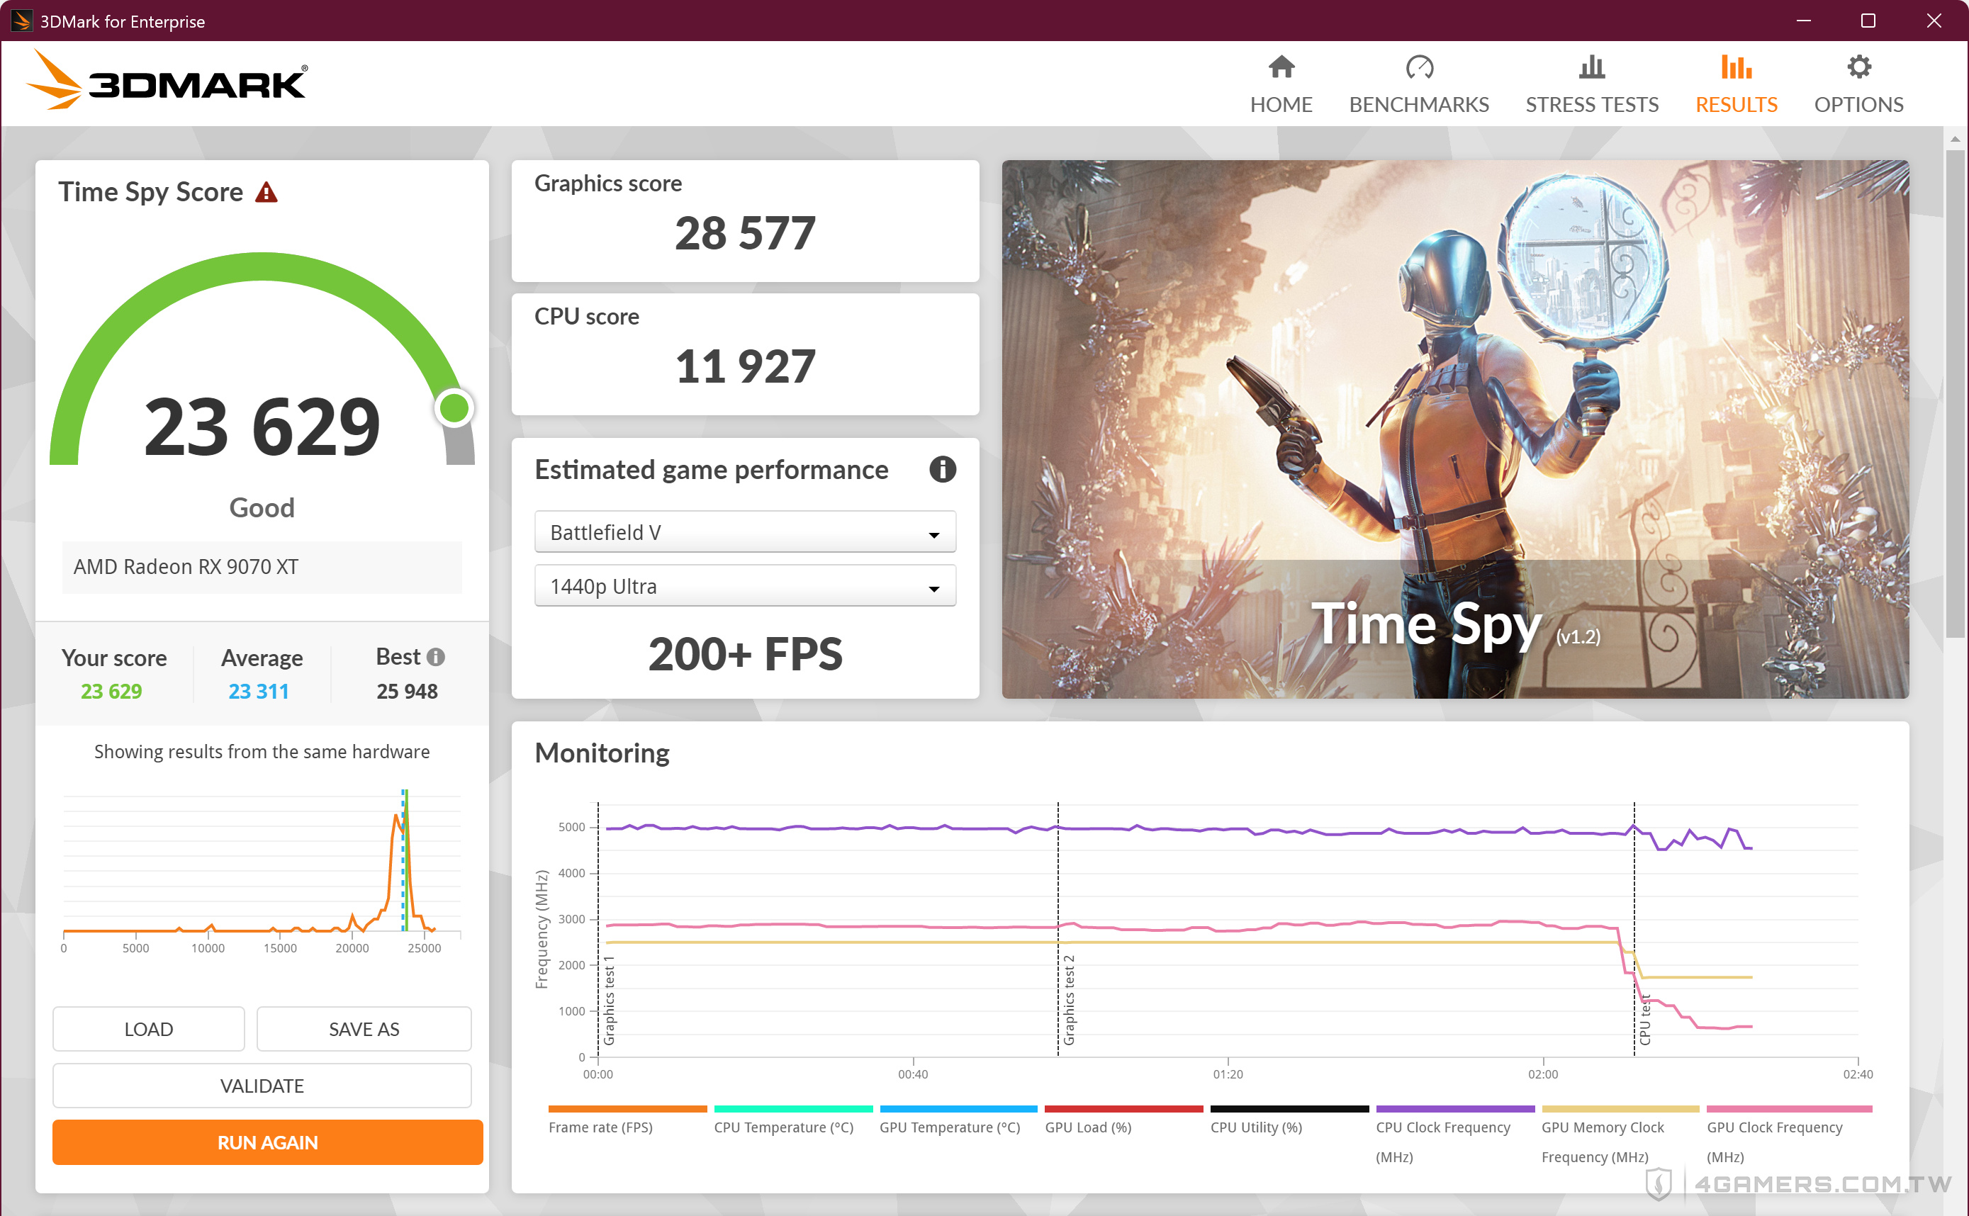This screenshot has height=1216, width=1969.
Task: Click the Stress Tests bar chart icon
Action: coord(1591,67)
